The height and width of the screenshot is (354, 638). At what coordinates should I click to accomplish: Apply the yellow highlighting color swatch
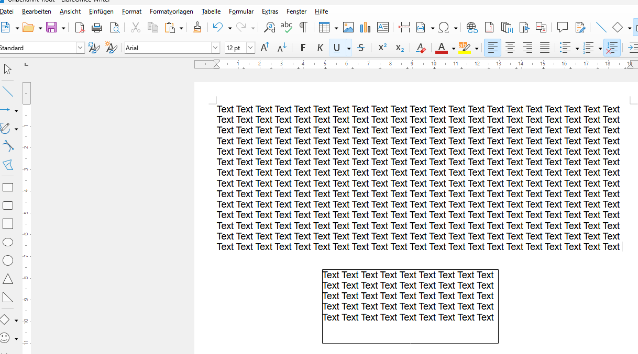(465, 48)
